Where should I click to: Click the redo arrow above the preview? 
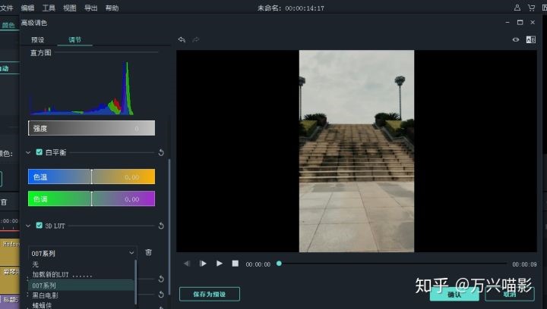pos(196,39)
